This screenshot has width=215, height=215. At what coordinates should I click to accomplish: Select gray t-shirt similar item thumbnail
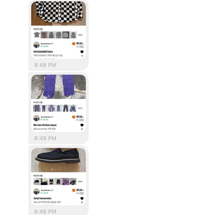click(37, 35)
